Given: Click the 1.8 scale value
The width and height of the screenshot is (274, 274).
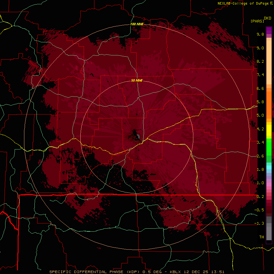Looking at the screenshot, I should pos(260,170).
